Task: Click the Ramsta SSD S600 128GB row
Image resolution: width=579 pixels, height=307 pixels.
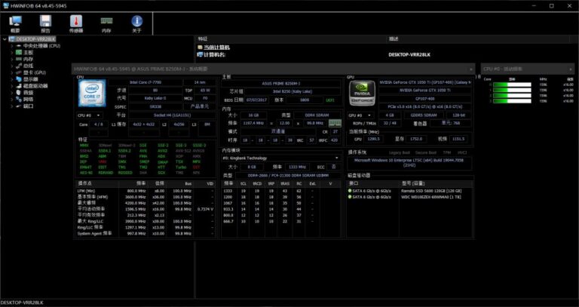Action: click(410, 191)
